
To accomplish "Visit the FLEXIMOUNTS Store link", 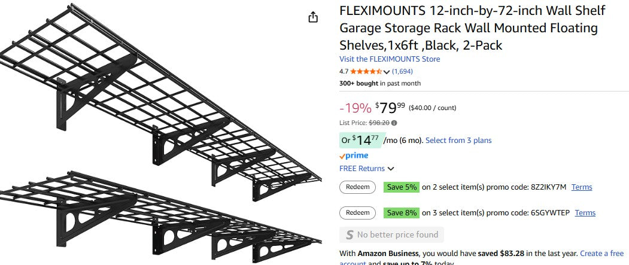I will 390,59.
